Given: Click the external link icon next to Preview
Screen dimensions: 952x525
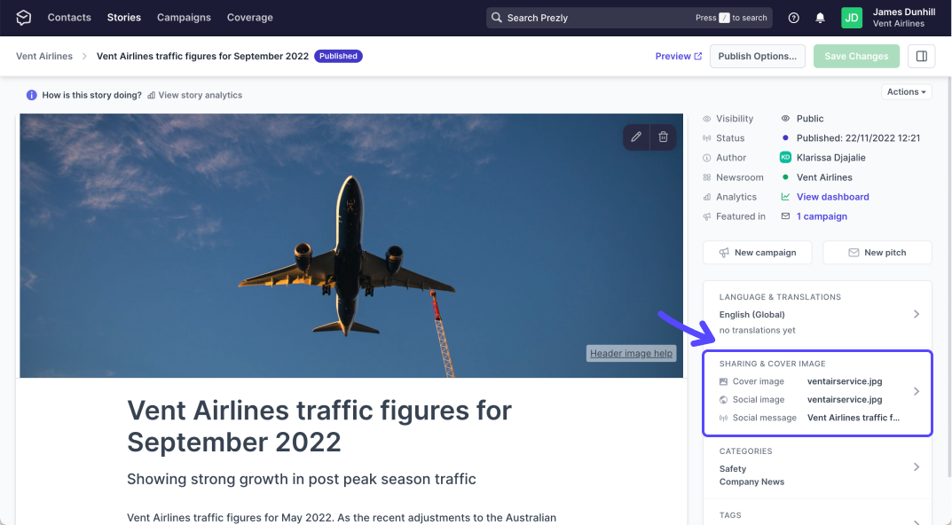Looking at the screenshot, I should [x=698, y=56].
